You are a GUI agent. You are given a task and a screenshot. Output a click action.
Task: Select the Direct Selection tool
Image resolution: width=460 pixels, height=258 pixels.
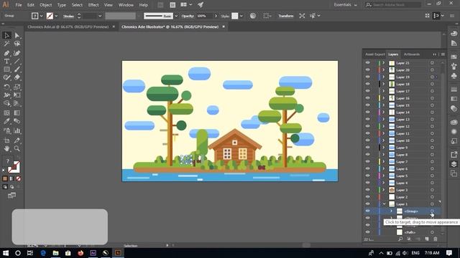[x=17, y=36]
